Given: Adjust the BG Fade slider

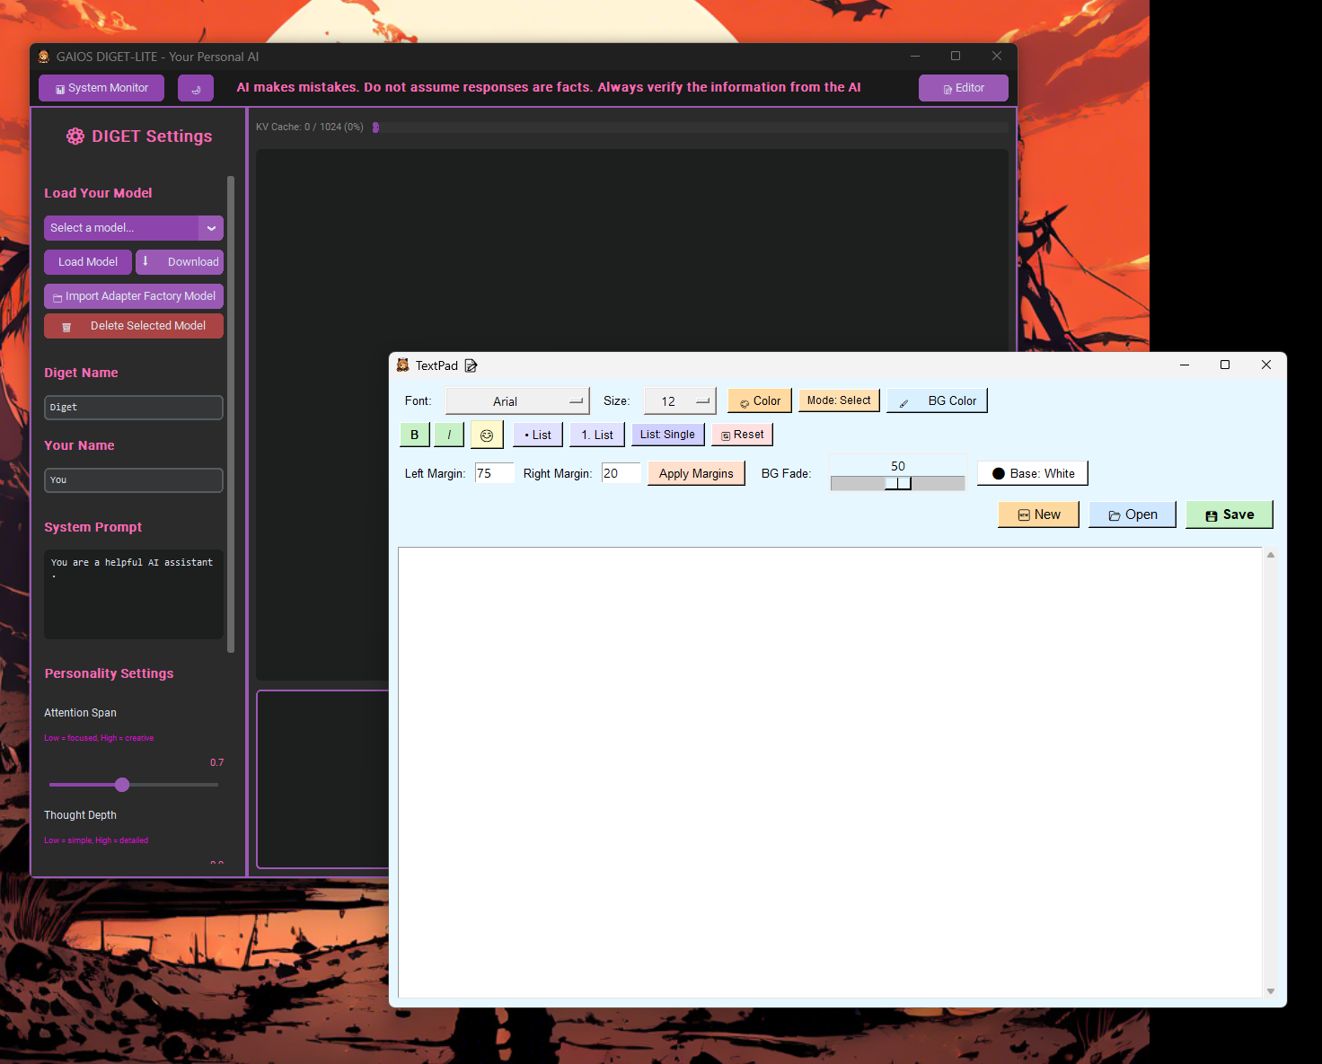Looking at the screenshot, I should click(x=898, y=483).
